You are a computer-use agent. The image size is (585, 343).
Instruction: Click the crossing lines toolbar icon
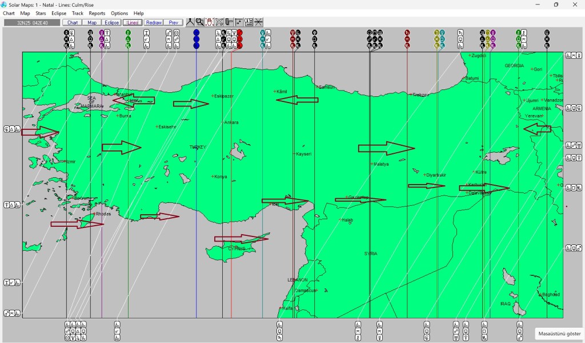pos(259,22)
